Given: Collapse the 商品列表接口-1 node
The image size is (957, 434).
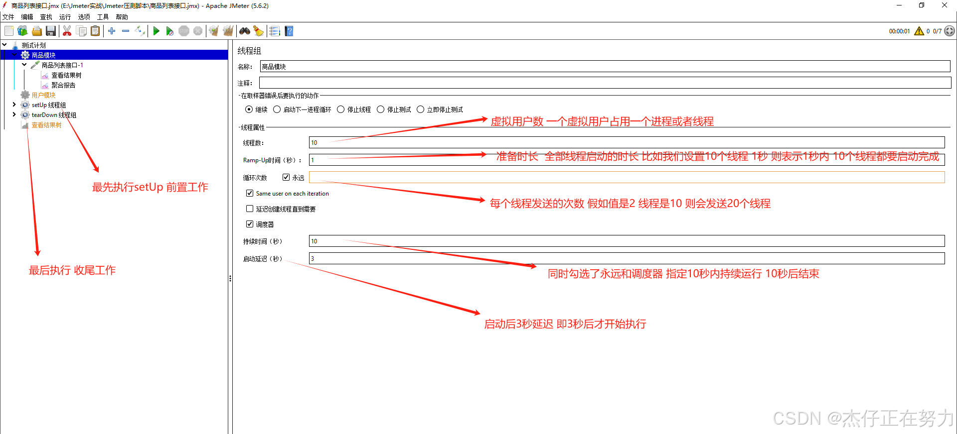Looking at the screenshot, I should pyautogui.click(x=24, y=65).
